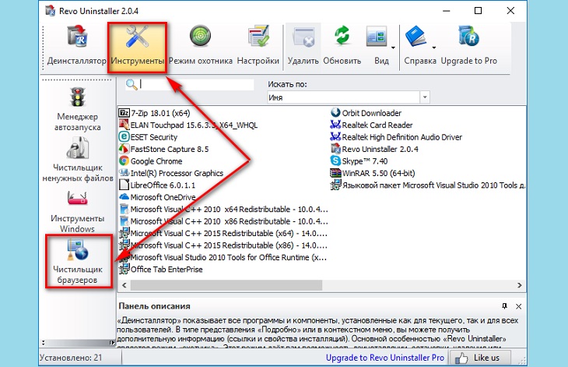Click the Google Chrome program icon
This screenshot has width=568, height=367.
coord(124,161)
